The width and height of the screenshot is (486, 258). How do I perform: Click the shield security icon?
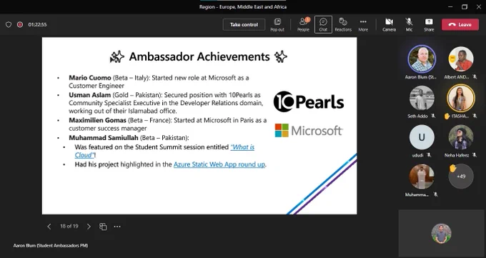pos(9,24)
